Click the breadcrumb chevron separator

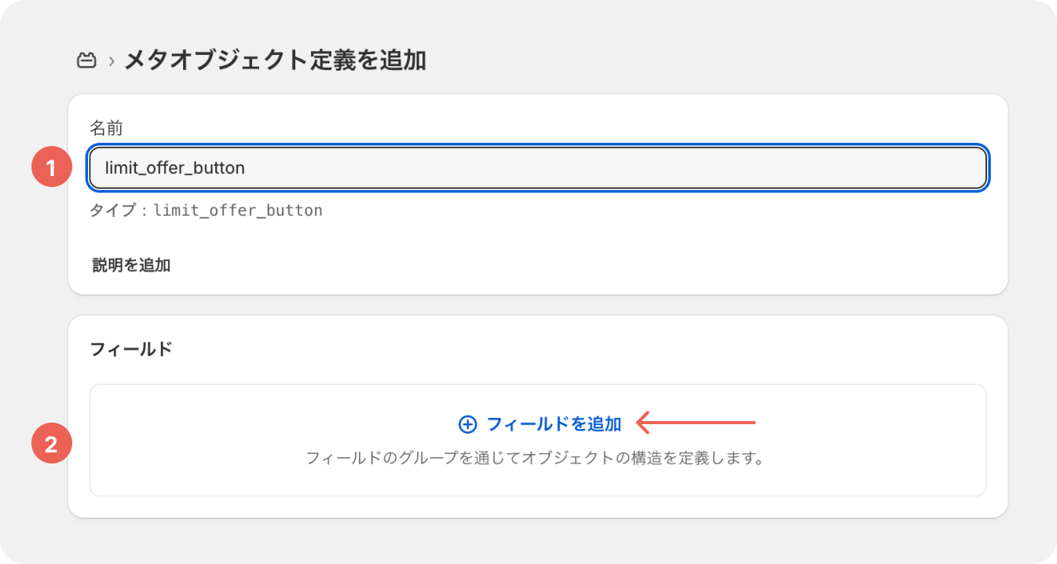point(112,61)
